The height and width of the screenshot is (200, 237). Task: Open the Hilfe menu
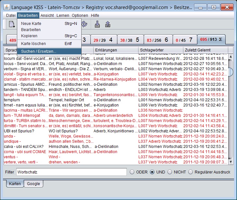(x=95, y=15)
